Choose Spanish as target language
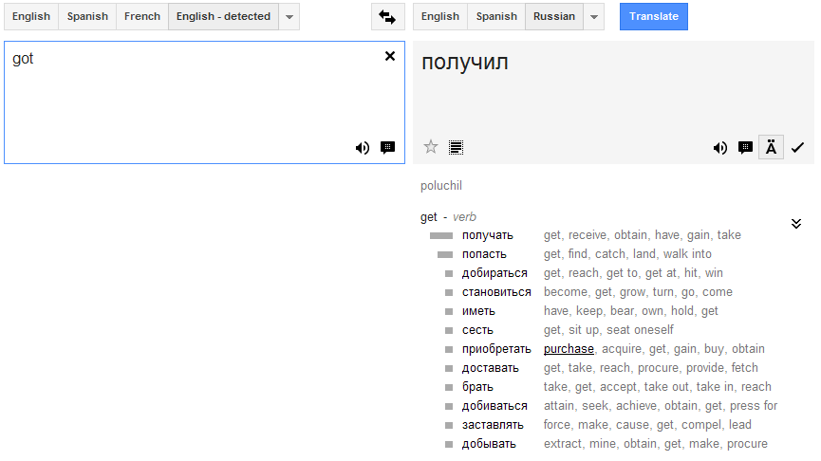 496,17
